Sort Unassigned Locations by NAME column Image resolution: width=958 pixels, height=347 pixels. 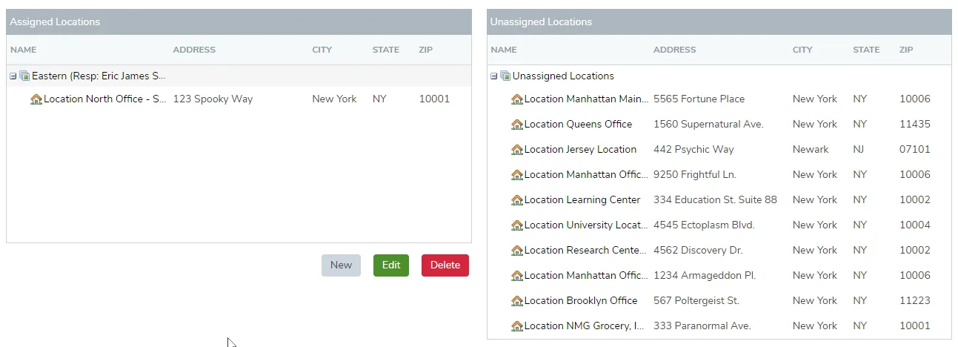coord(504,50)
